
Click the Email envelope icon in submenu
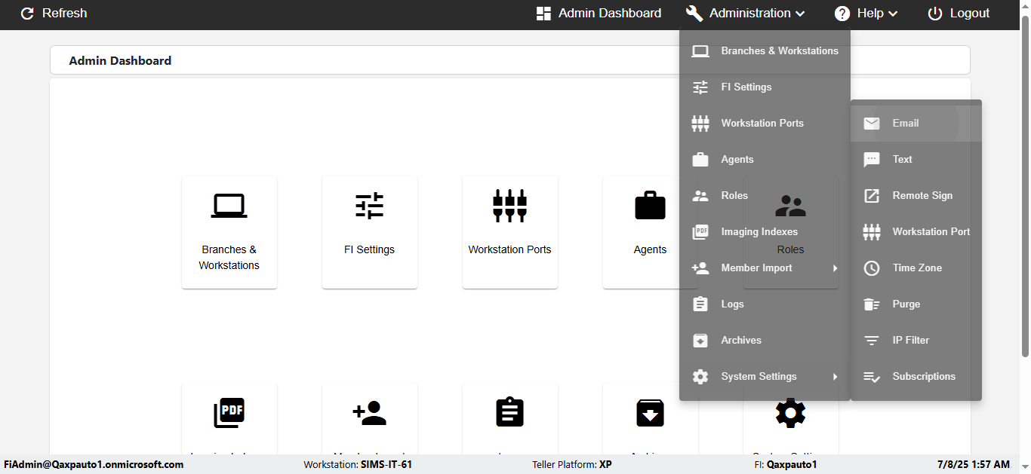tap(872, 124)
